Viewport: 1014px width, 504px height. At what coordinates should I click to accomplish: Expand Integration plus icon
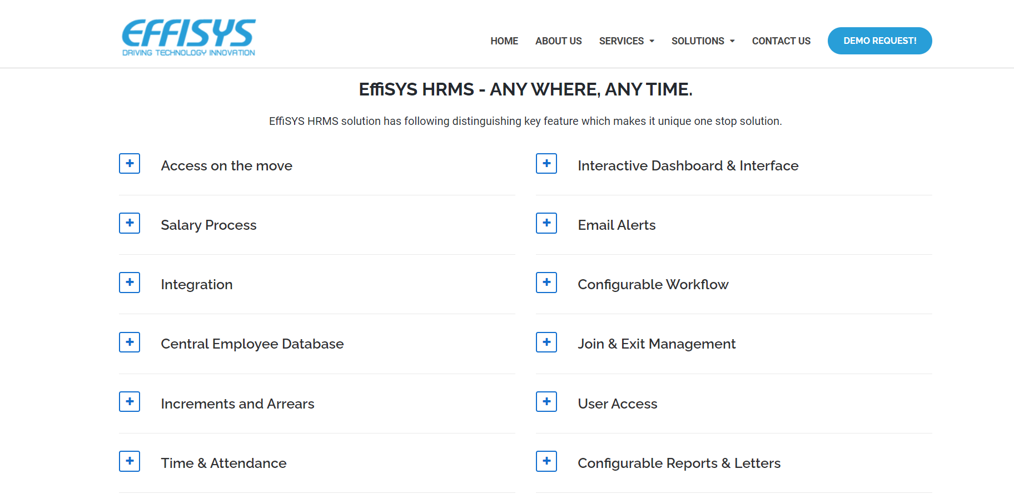(130, 283)
